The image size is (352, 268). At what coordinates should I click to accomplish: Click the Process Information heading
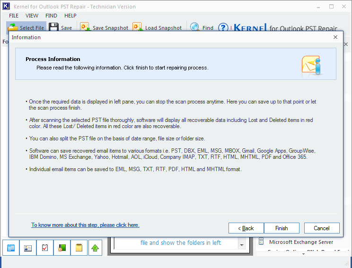click(53, 59)
